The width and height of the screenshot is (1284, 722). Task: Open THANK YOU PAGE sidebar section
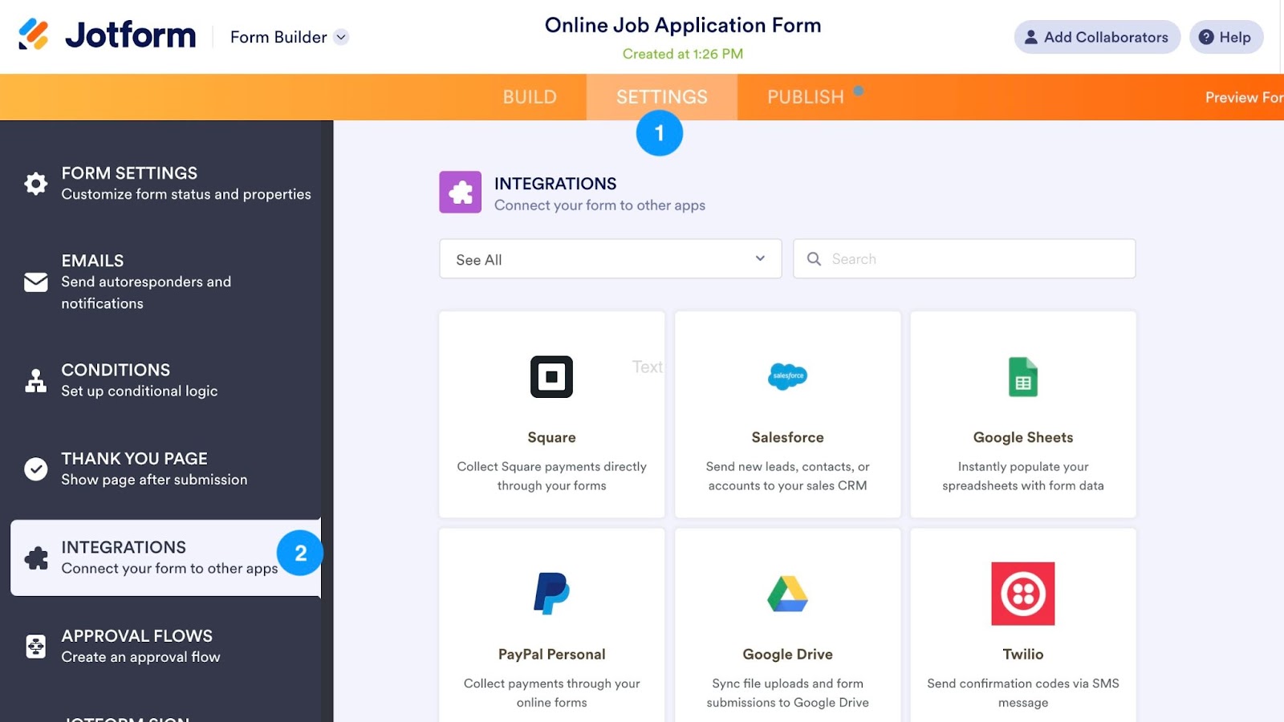[166, 468]
